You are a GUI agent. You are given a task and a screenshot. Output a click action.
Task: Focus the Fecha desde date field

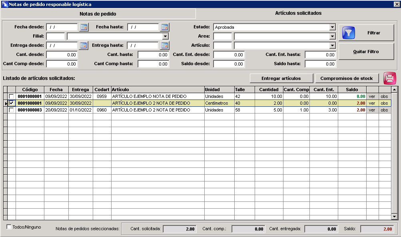(62, 27)
